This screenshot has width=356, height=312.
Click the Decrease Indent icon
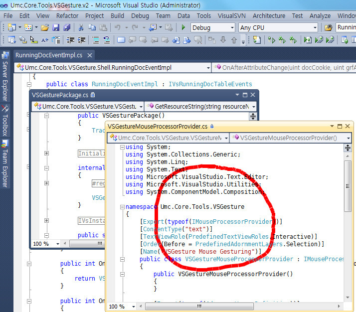[x=70, y=40]
